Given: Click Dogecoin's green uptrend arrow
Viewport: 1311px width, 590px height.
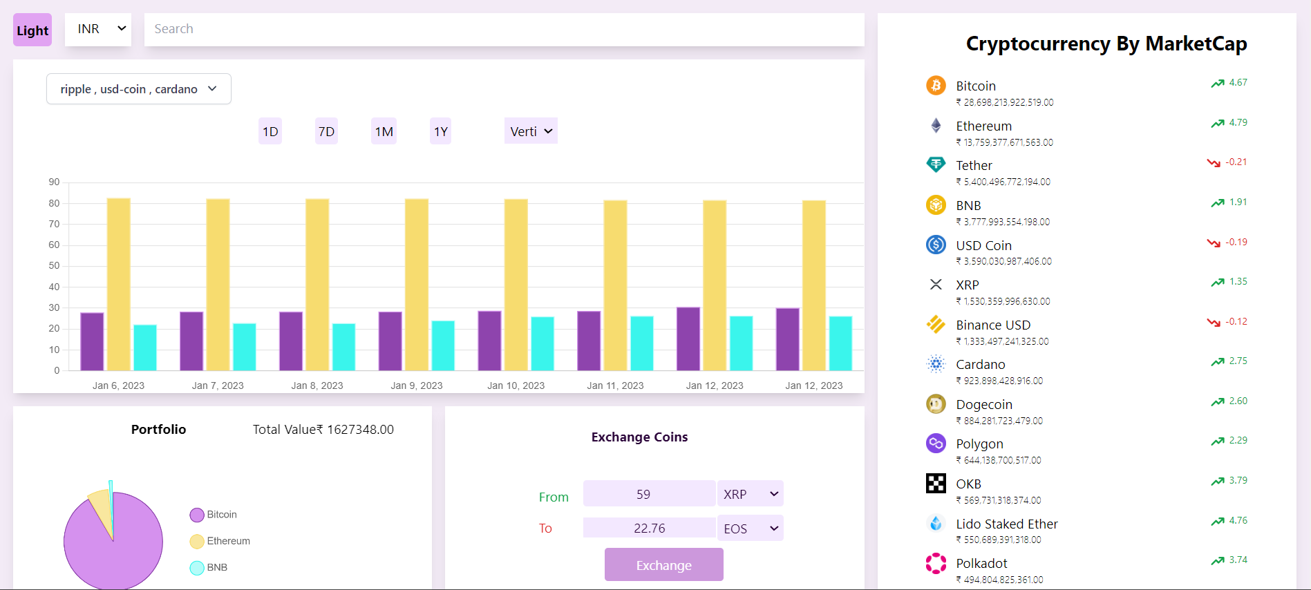Looking at the screenshot, I should (x=1218, y=402).
